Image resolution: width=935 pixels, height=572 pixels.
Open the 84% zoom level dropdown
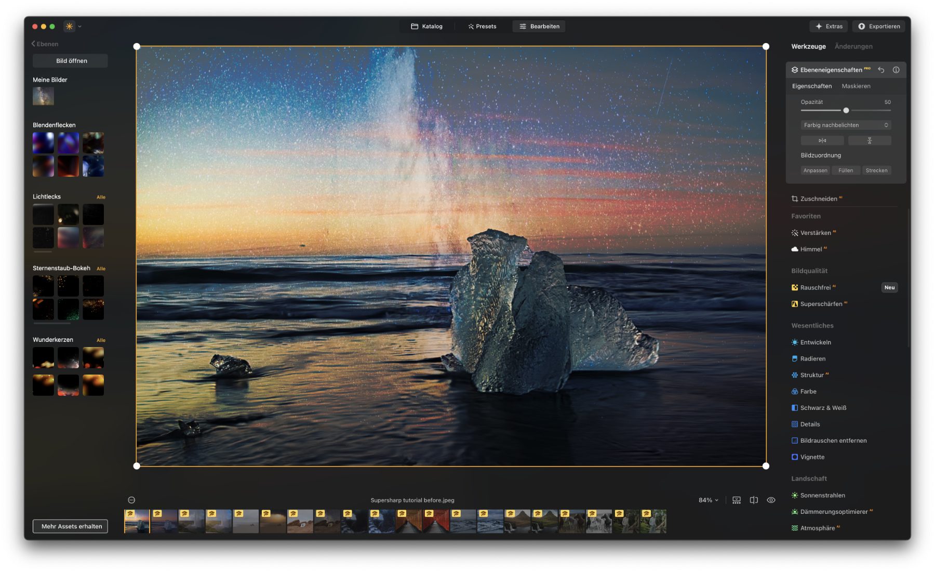708,500
